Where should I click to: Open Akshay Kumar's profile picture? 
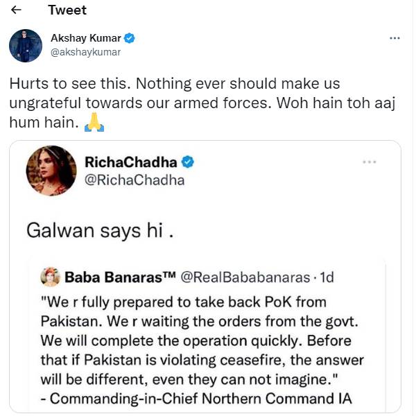tap(26, 46)
